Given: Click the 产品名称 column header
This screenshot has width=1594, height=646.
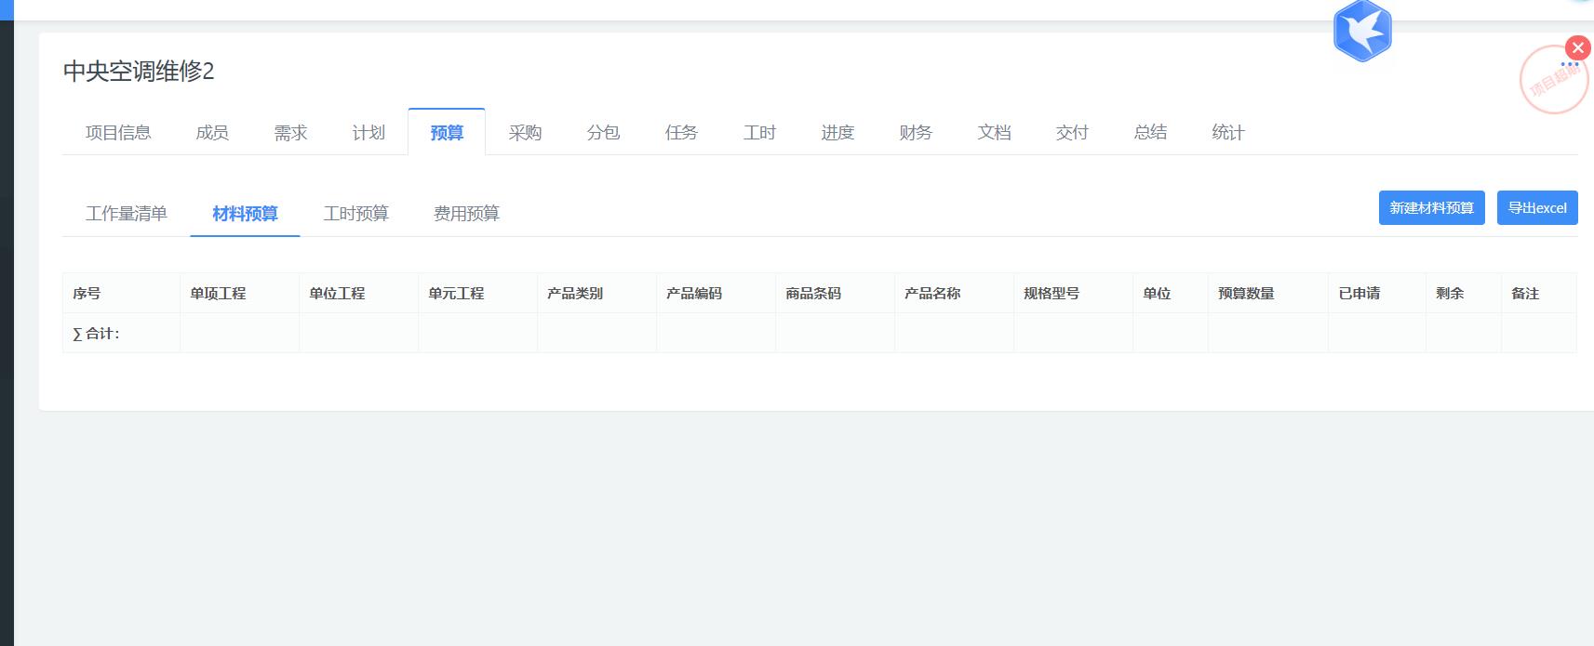Looking at the screenshot, I should pyautogui.click(x=932, y=294).
